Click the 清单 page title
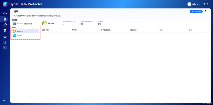The height and width of the screenshot is (105, 213). [x=16, y=11]
